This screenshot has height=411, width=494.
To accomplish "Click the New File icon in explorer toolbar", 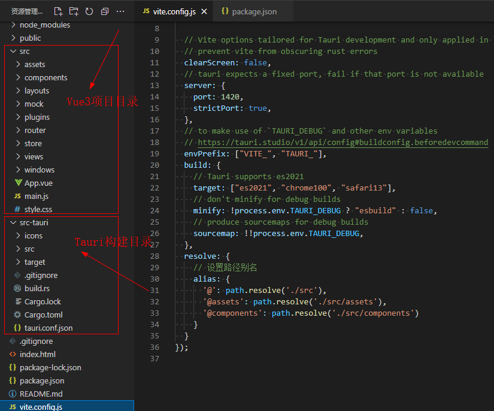I will (x=58, y=11).
